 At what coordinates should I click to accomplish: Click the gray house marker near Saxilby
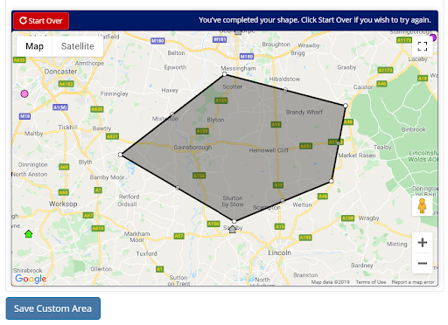coord(232,229)
